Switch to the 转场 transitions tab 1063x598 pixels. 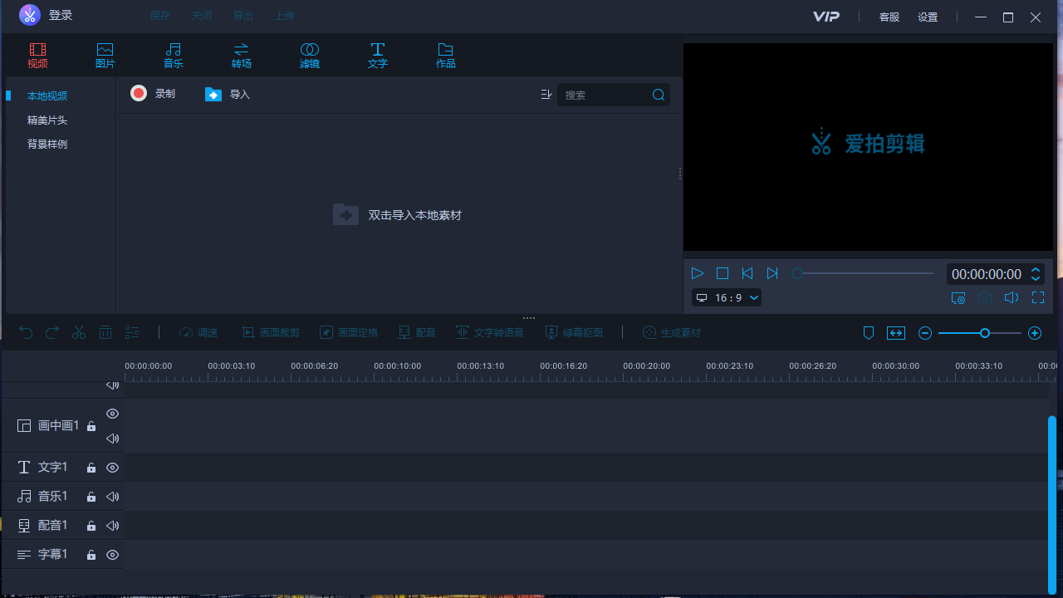point(242,56)
